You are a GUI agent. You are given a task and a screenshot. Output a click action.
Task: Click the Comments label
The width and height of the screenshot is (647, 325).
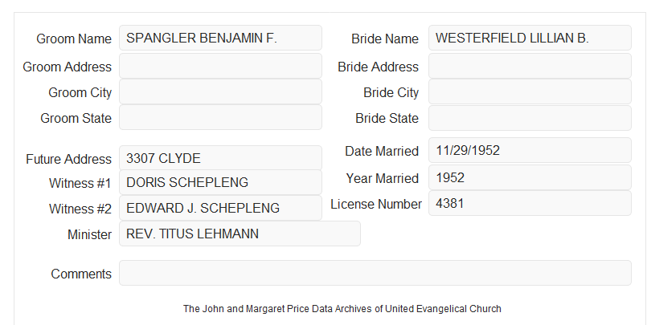81,274
